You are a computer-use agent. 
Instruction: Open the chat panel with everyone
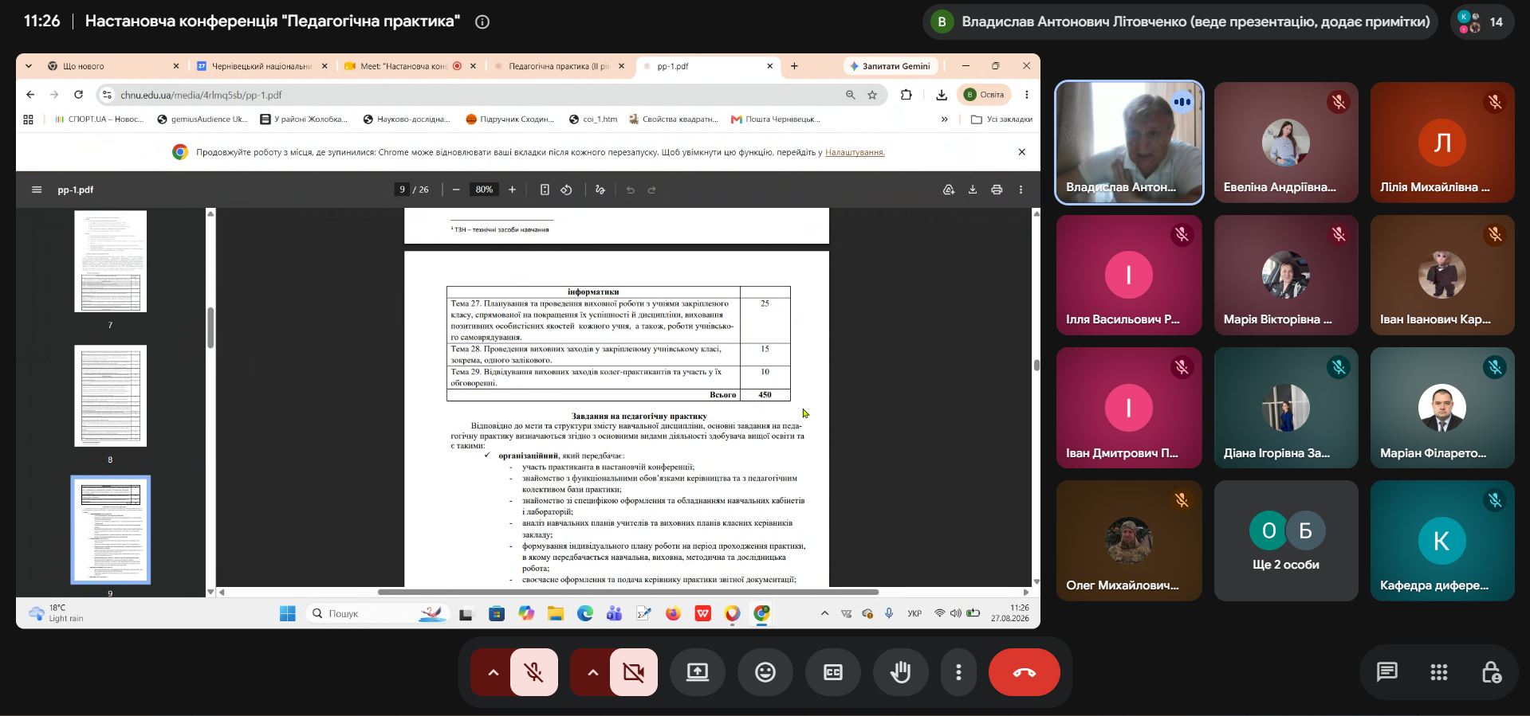[x=1387, y=672]
